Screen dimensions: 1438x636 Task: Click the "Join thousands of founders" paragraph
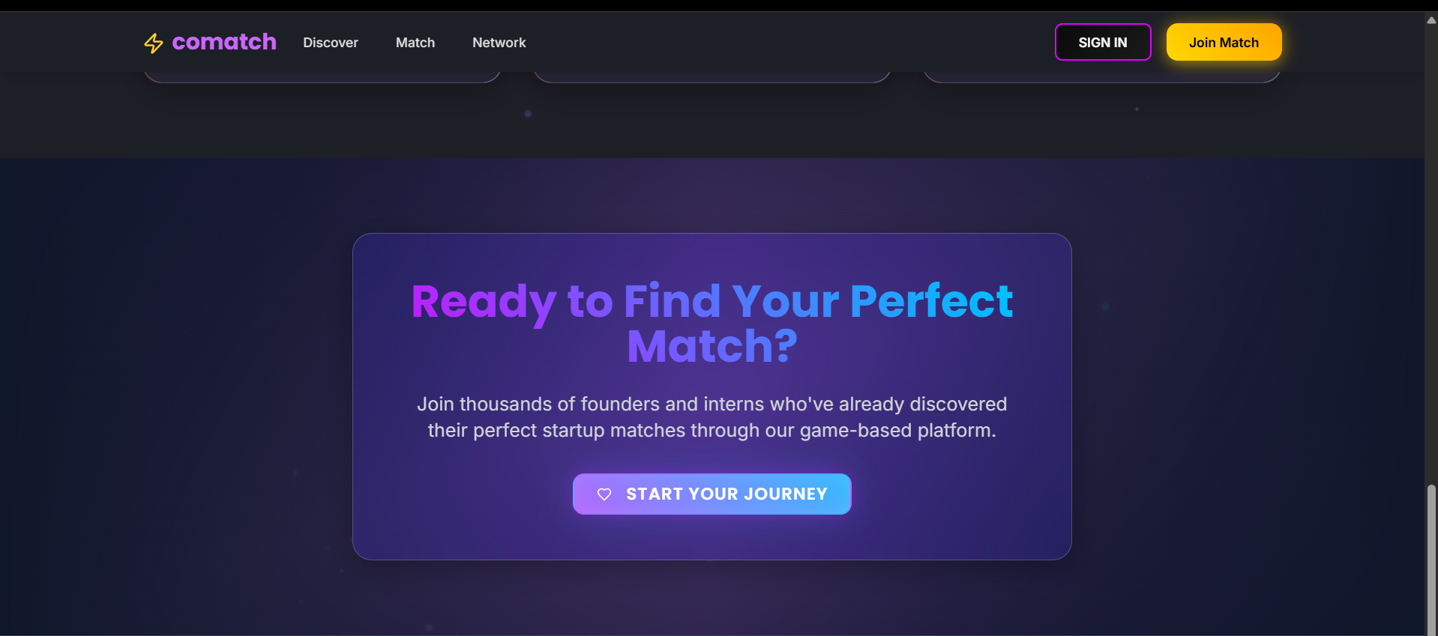pos(712,417)
